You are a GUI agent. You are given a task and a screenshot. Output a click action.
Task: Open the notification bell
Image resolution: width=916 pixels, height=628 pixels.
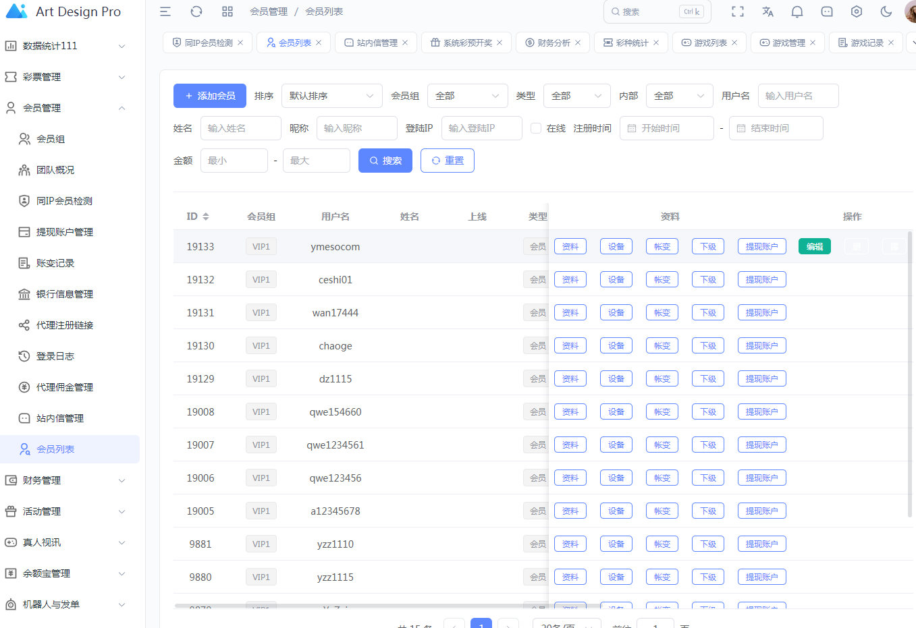click(797, 11)
